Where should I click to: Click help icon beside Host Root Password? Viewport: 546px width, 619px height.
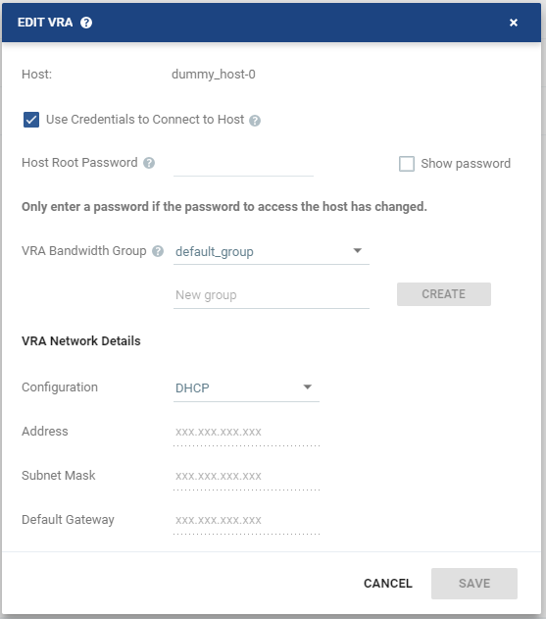tap(149, 163)
